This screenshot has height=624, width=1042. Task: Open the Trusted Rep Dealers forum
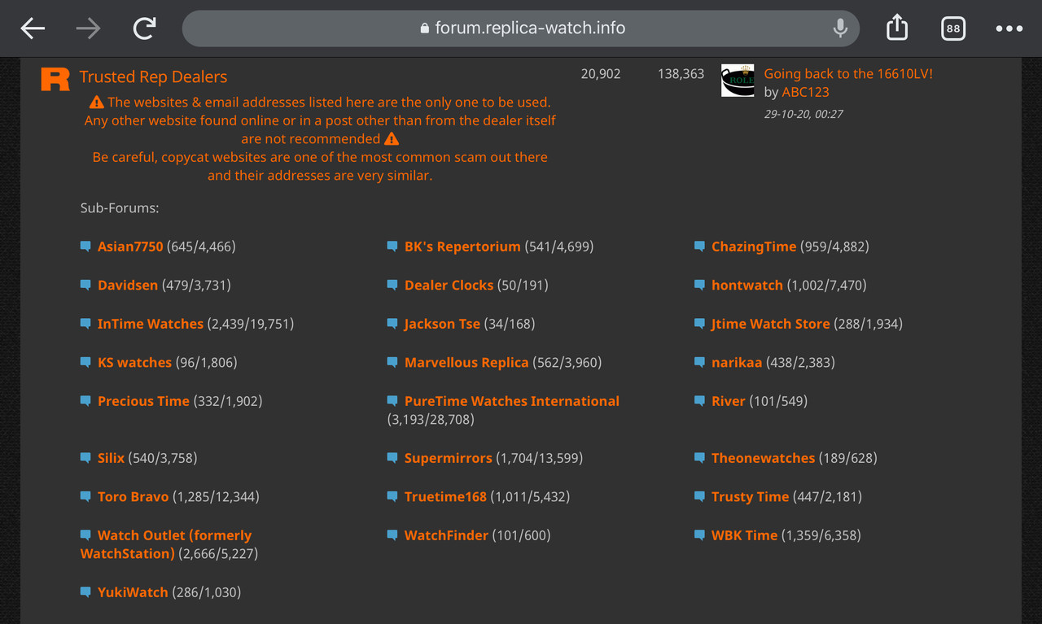pyautogui.click(x=153, y=76)
